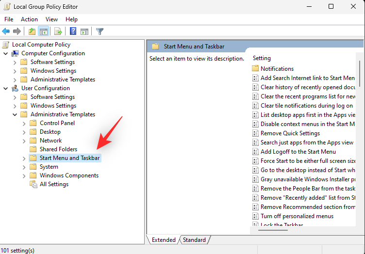Click the Up one level folder icon
Viewport: 365px width, 254px height.
pos(32,31)
